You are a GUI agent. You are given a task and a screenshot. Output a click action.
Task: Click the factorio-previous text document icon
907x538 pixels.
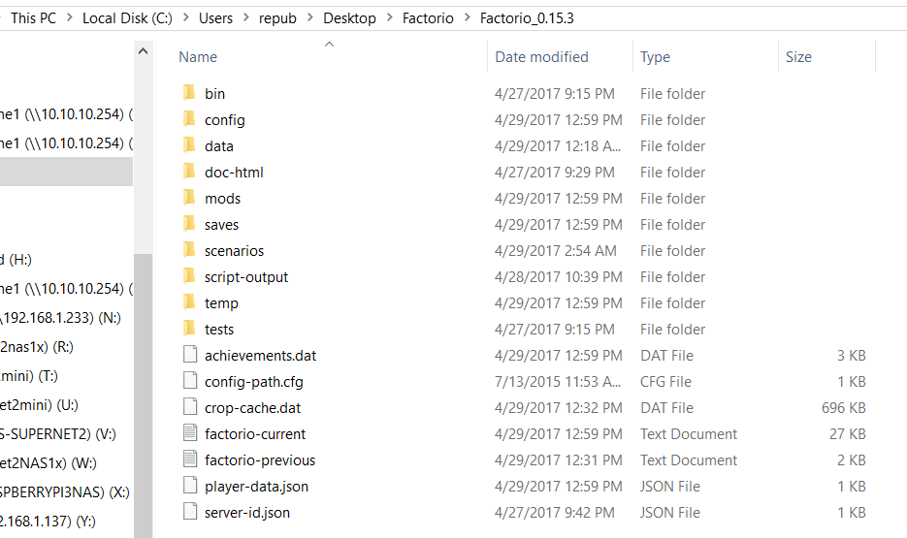[190, 459]
